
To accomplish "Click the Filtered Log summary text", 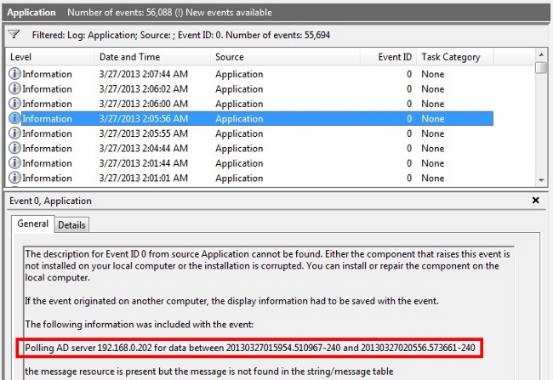I will click(181, 35).
